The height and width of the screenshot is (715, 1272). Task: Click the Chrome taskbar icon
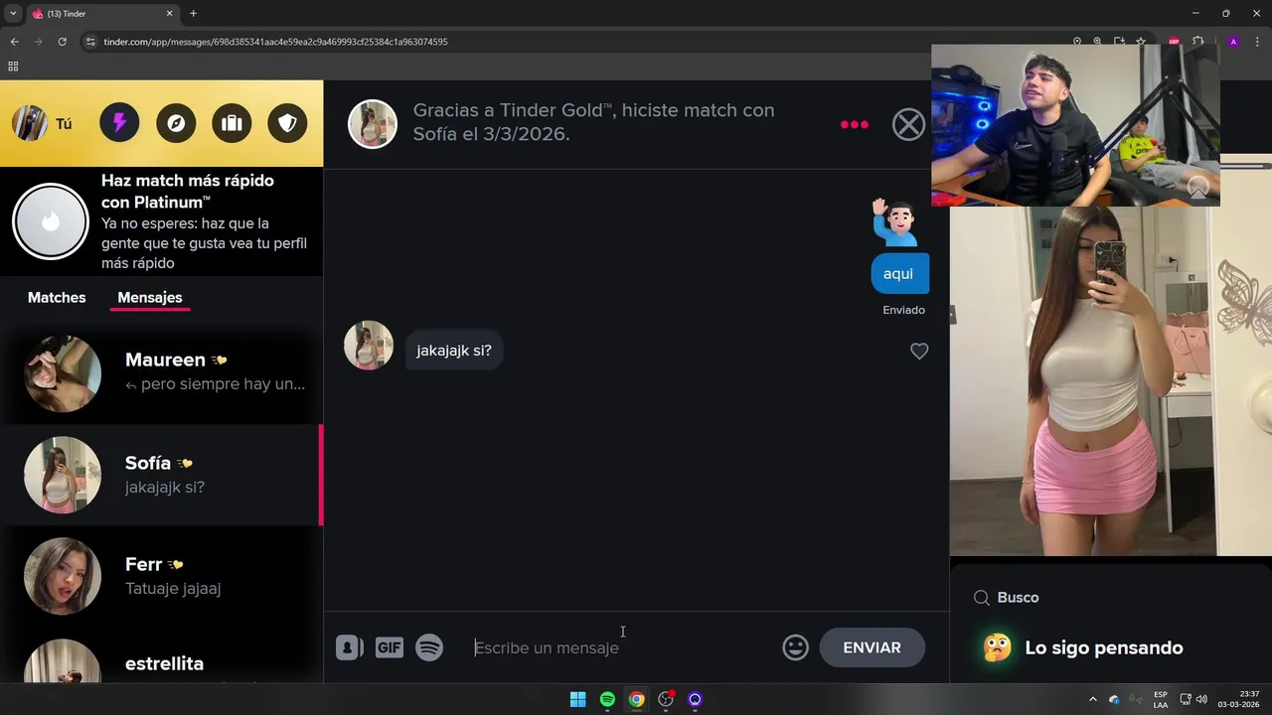coord(636,699)
